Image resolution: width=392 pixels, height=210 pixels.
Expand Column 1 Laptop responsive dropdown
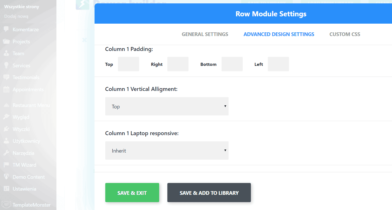click(x=167, y=151)
